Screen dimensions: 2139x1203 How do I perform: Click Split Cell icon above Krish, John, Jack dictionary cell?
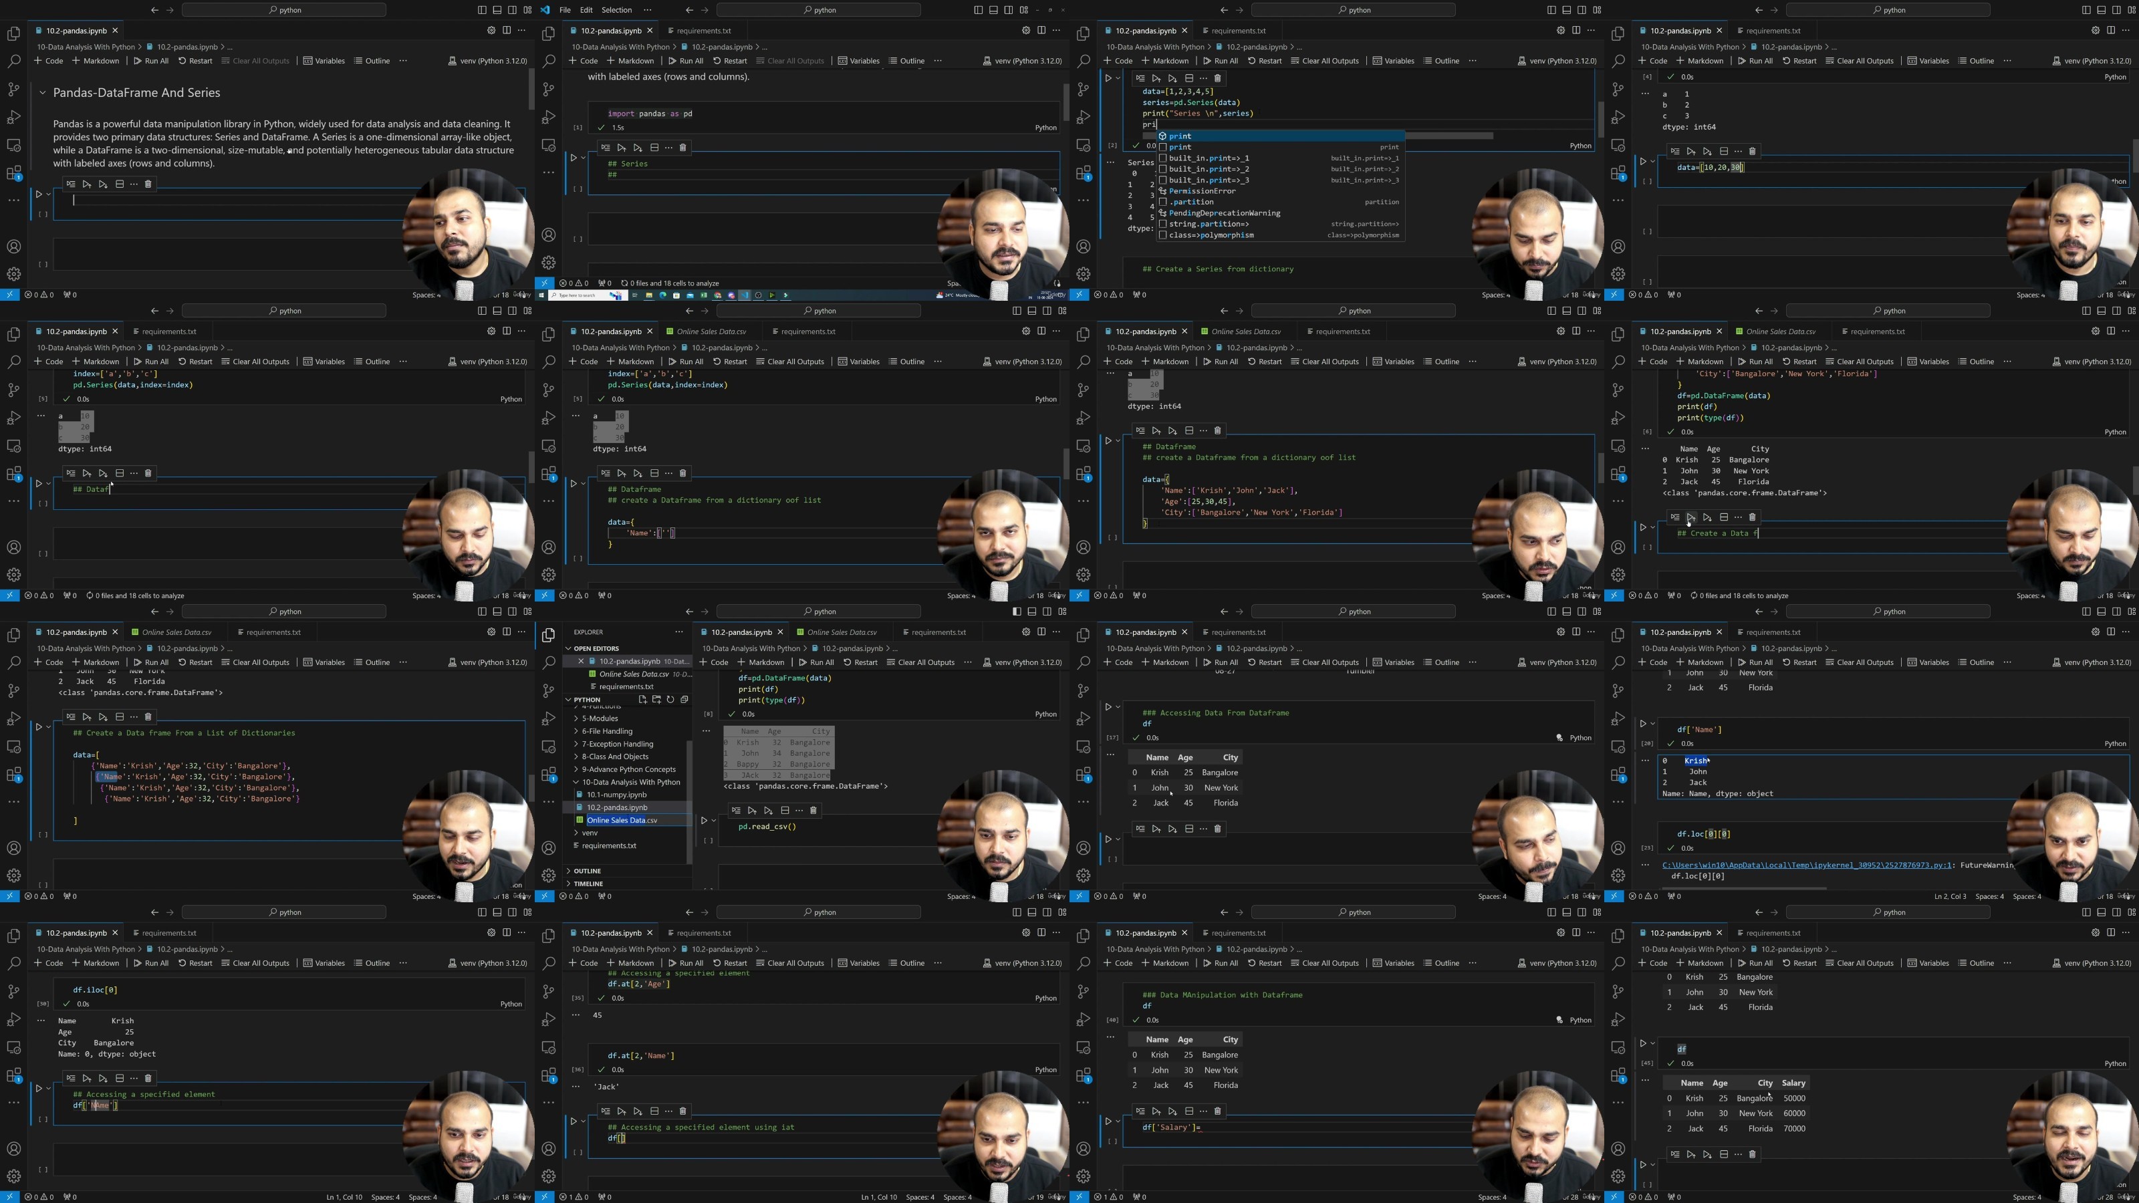tap(1189, 430)
